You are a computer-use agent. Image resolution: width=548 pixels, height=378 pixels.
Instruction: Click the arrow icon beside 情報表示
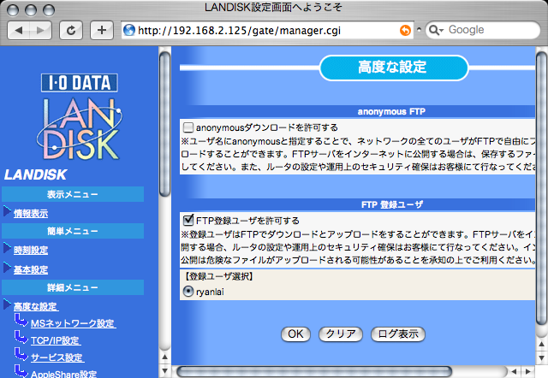tap(7, 211)
